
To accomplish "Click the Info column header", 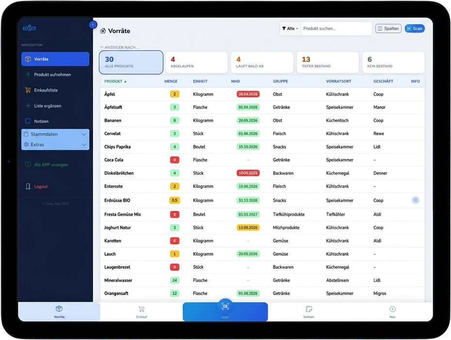I will (x=415, y=81).
